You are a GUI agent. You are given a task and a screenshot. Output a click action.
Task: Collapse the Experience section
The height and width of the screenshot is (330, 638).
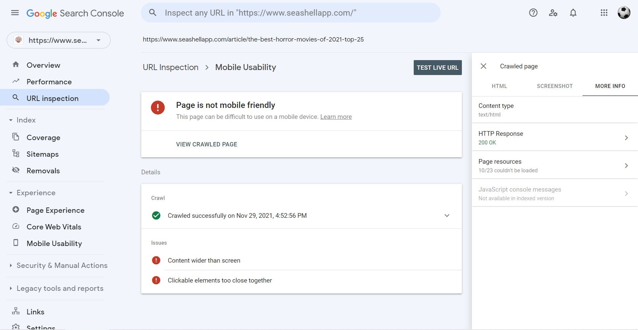[x=10, y=193]
